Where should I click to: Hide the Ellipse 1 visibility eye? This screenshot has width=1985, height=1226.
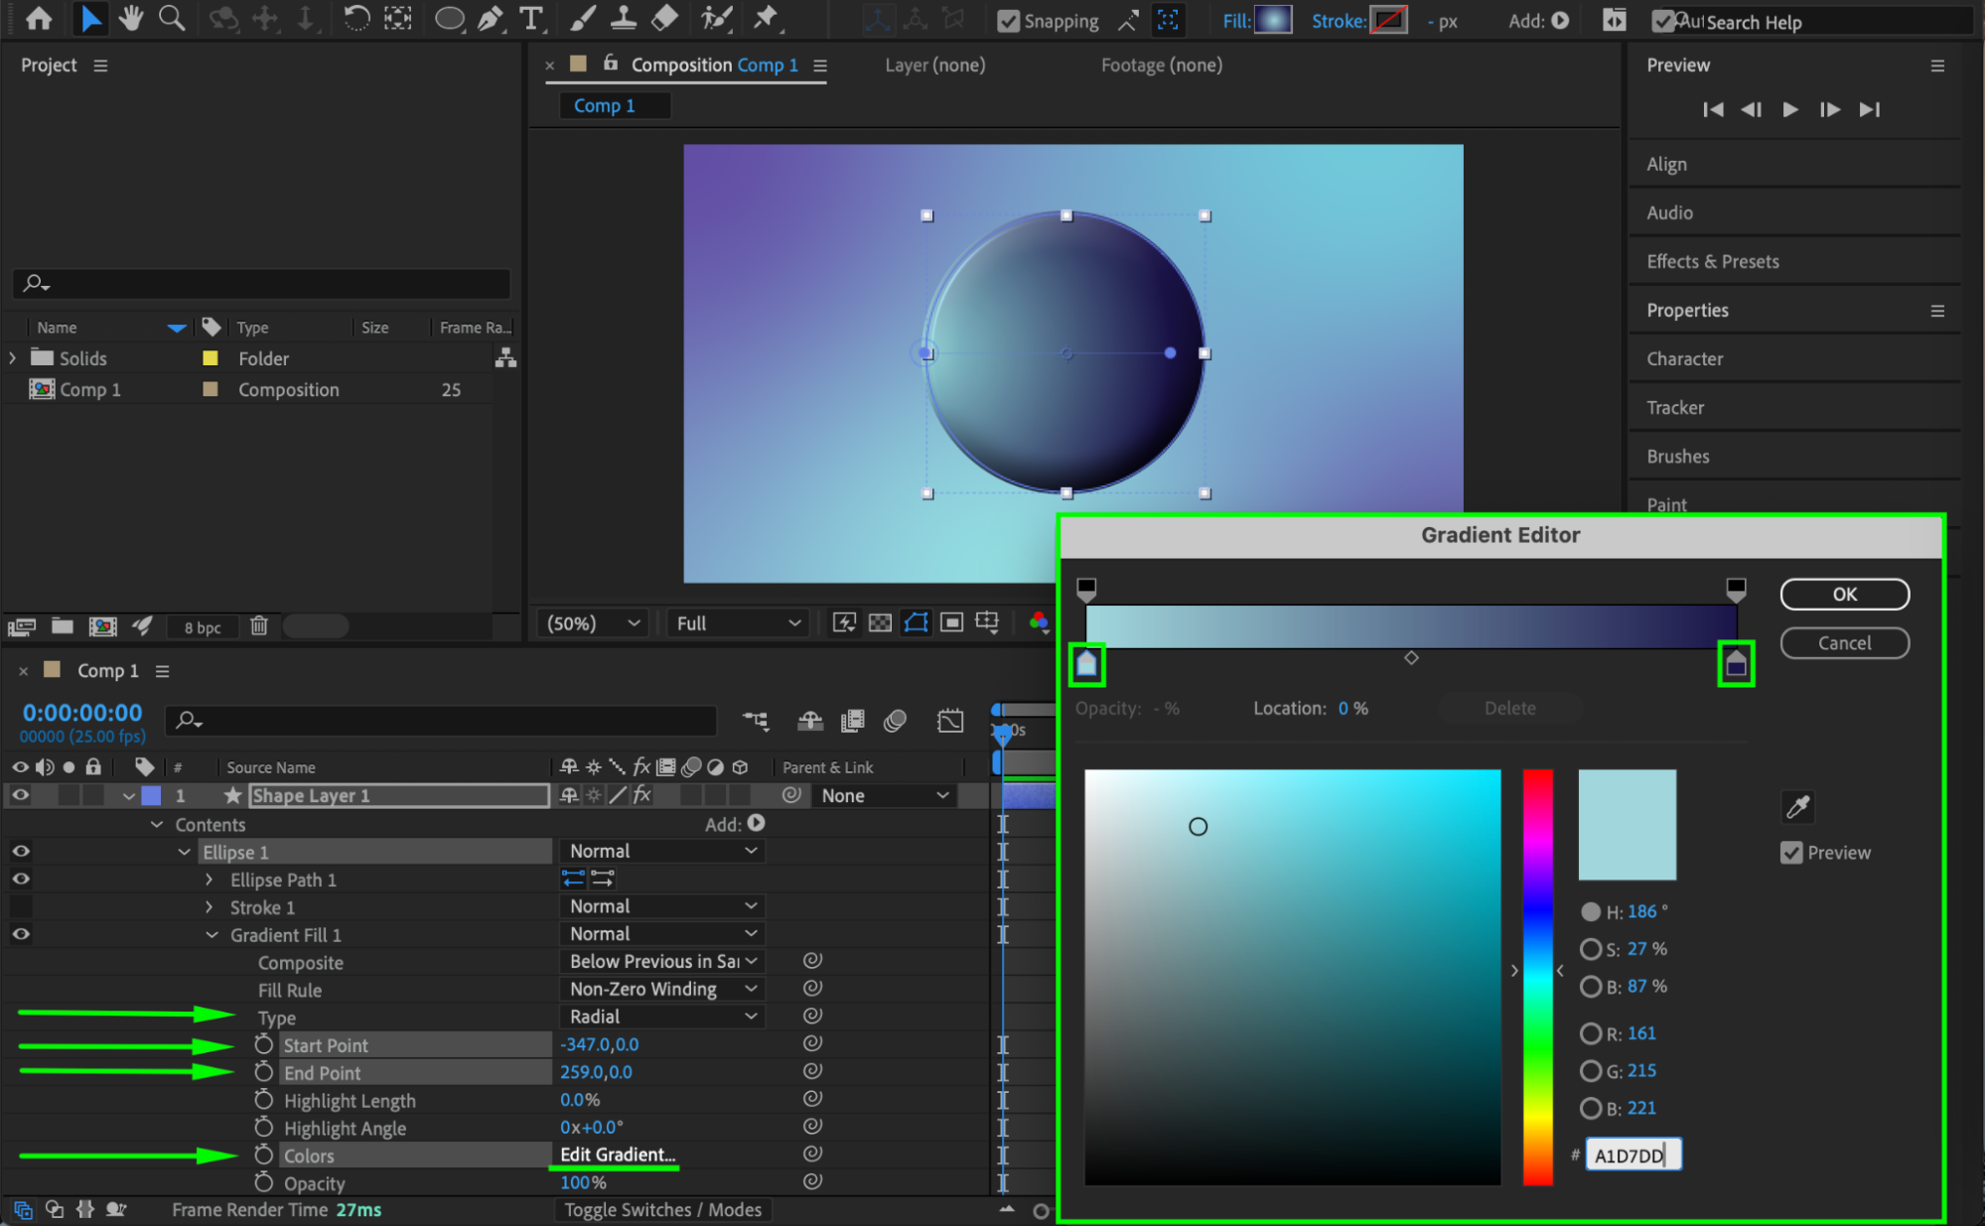tap(20, 852)
